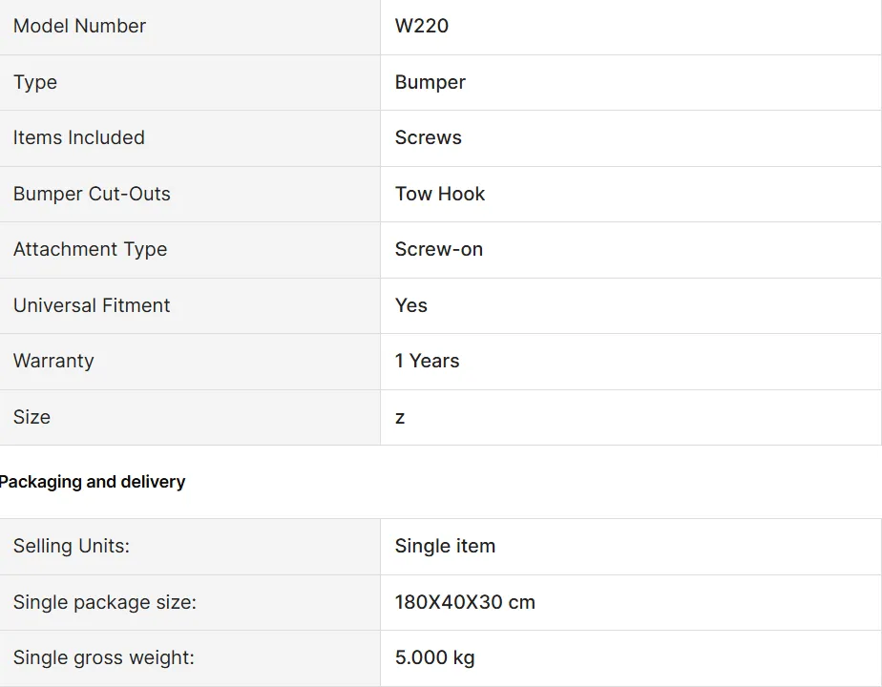
Task: Select the Bumper type value
Action: 430,82
